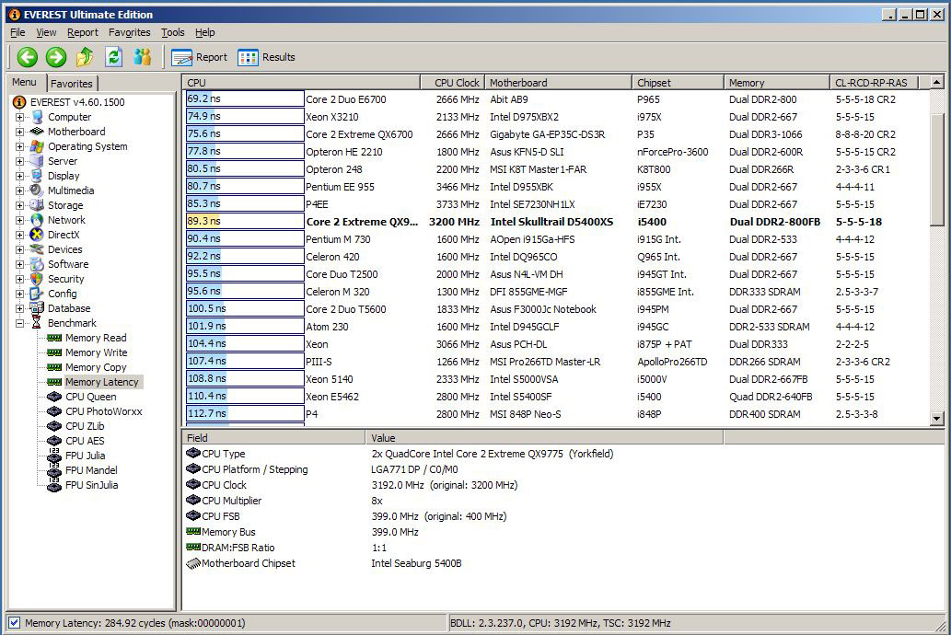Expand the Server tree node
The width and height of the screenshot is (951, 635).
(x=19, y=161)
